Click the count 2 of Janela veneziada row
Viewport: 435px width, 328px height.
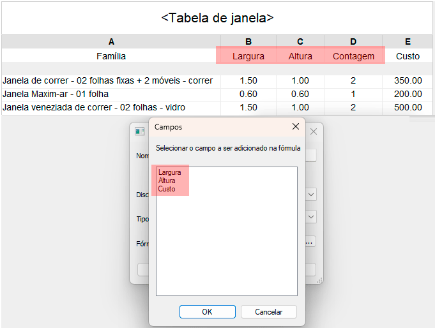point(353,107)
